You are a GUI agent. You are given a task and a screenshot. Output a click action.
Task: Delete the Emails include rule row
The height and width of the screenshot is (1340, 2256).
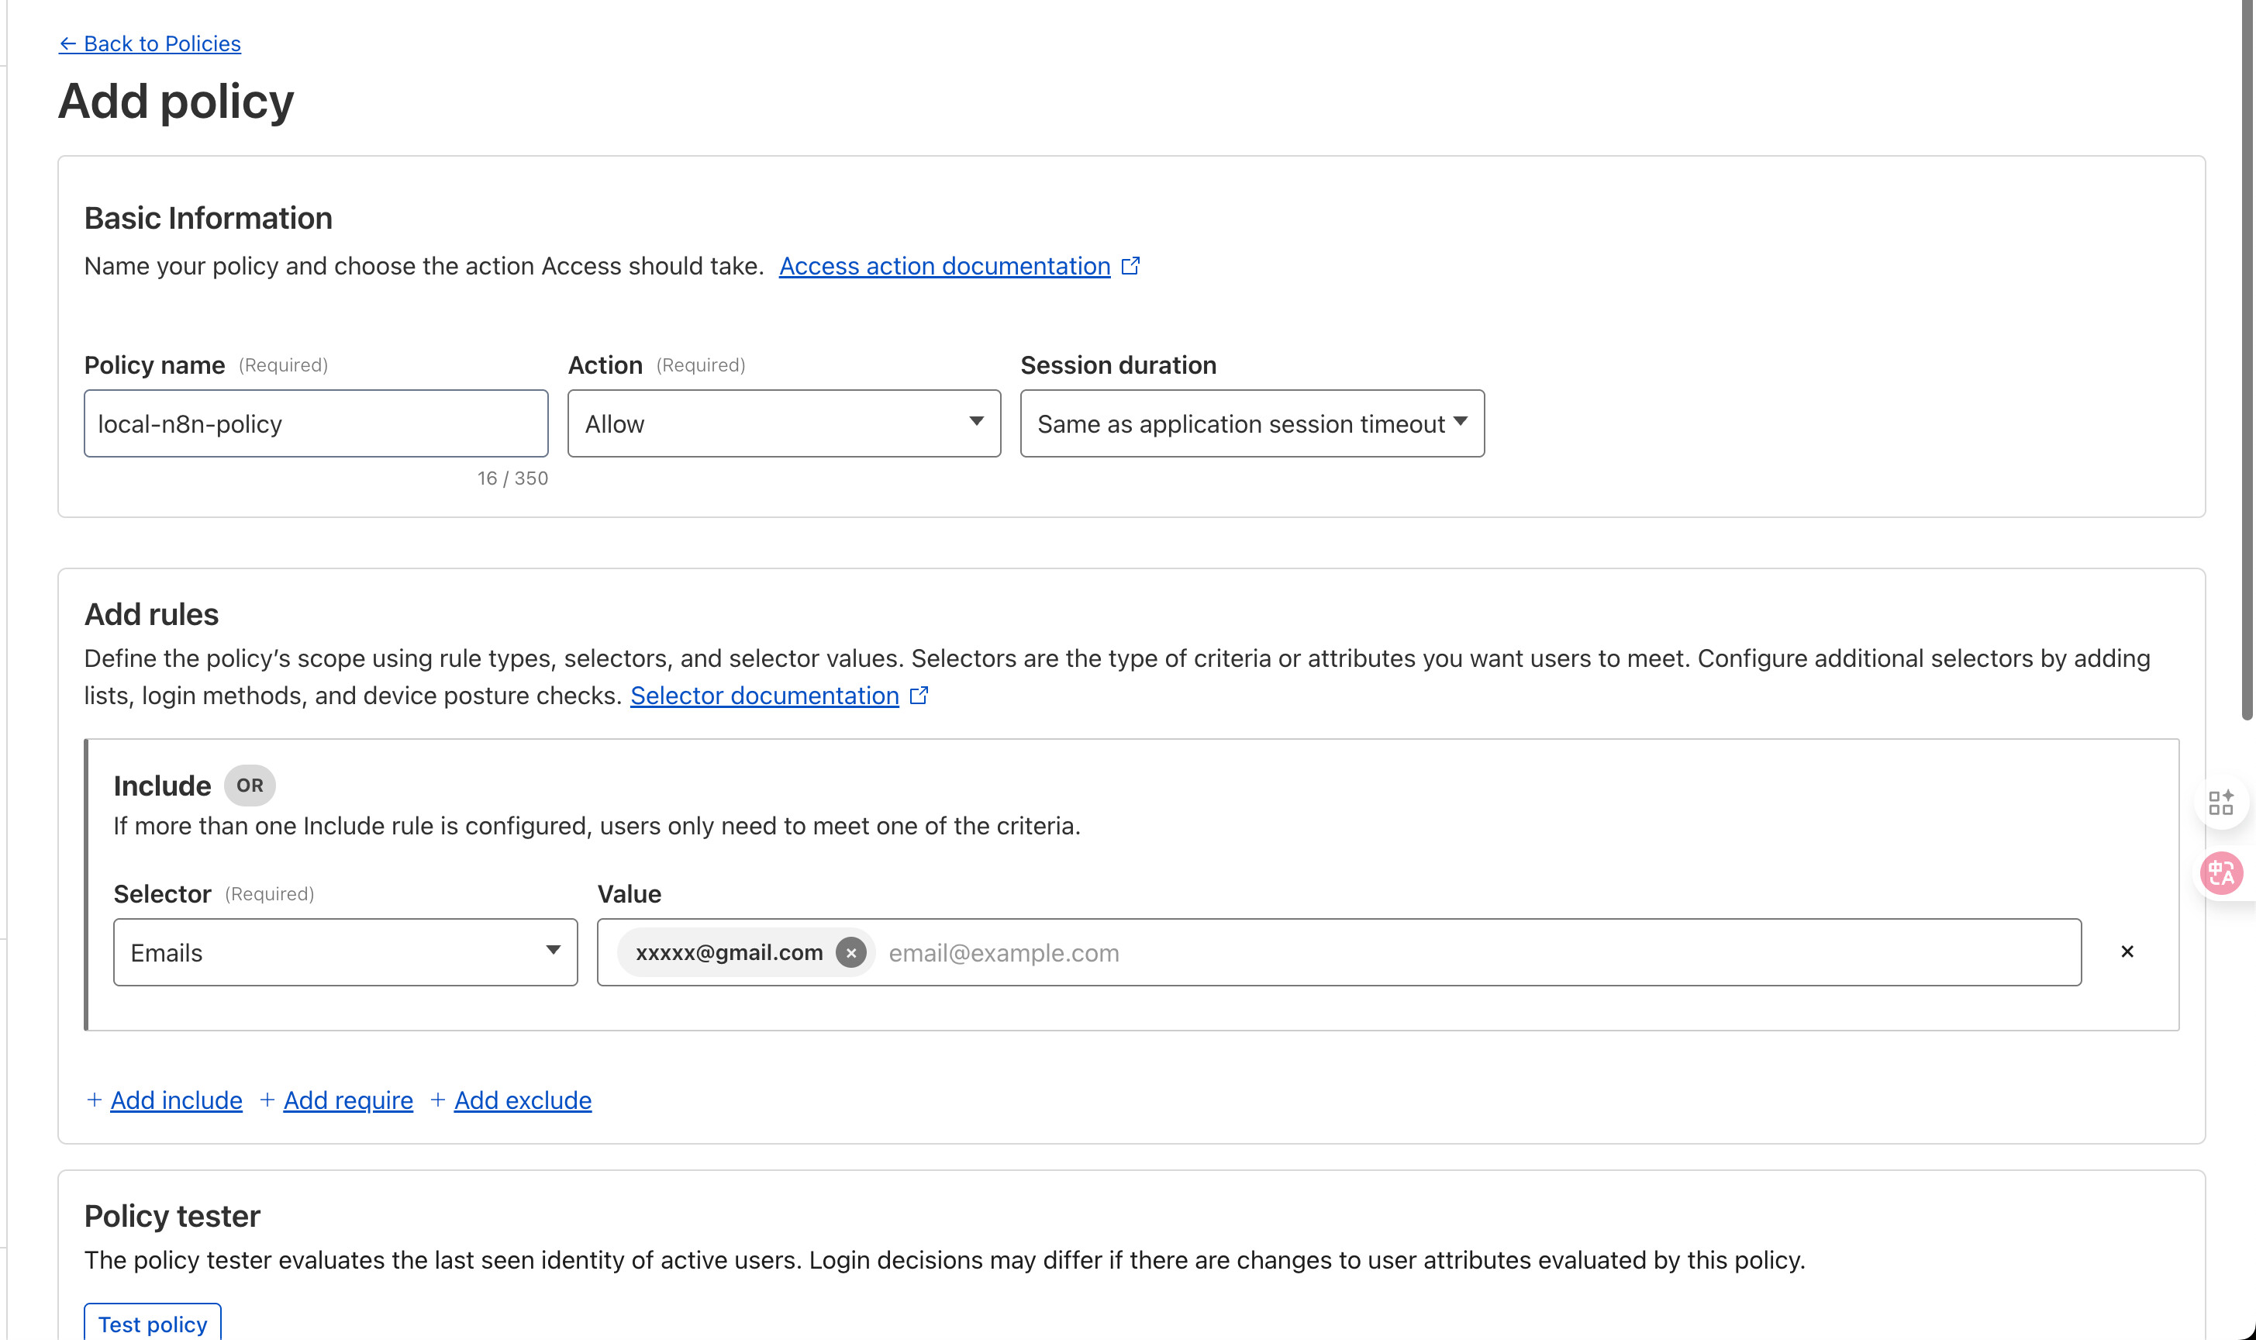2127,951
